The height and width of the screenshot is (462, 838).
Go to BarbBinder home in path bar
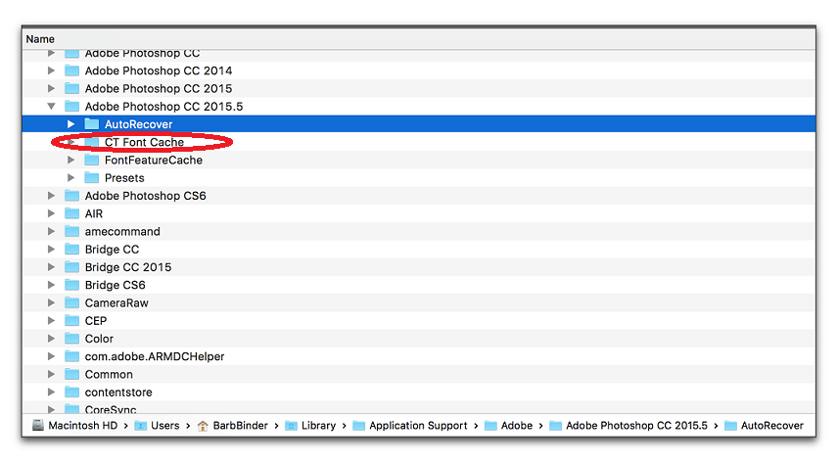(232, 426)
